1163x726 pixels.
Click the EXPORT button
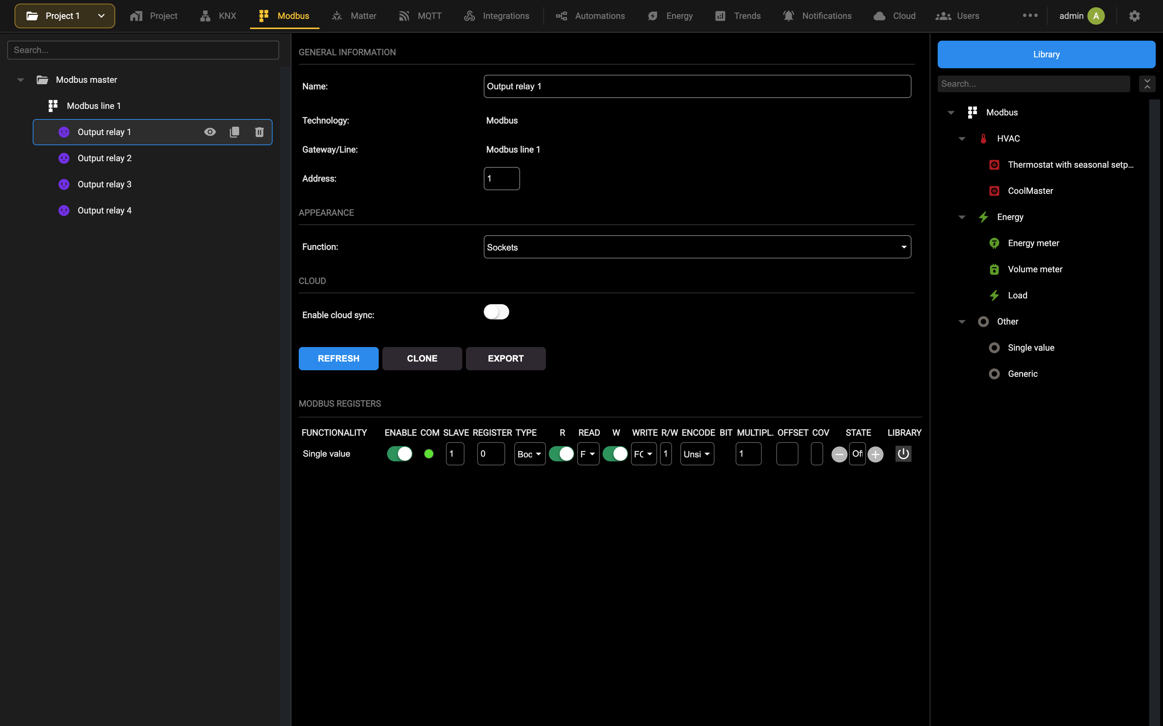pos(506,359)
